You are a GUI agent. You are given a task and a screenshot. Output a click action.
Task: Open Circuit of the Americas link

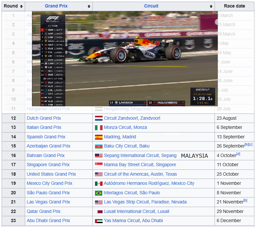(x=126, y=174)
